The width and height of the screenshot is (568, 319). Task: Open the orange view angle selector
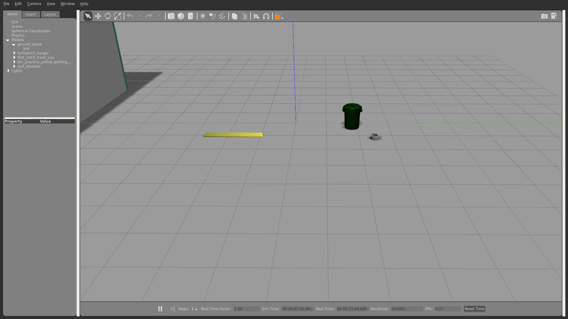coord(279,17)
